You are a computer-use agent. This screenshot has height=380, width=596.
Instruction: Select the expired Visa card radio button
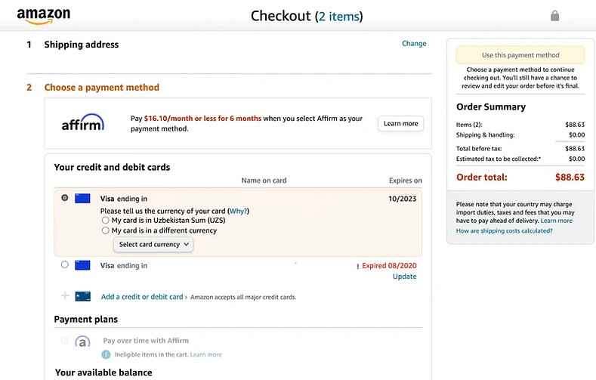pyautogui.click(x=65, y=264)
